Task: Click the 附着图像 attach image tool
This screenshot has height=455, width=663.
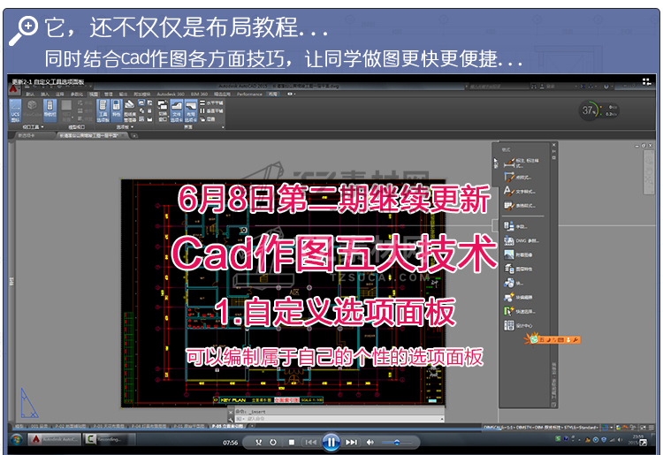Action: [518, 254]
